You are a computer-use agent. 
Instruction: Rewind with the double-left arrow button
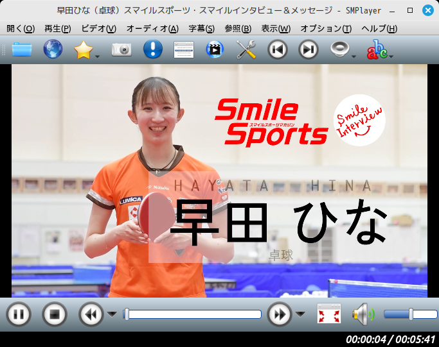[x=91, y=314]
